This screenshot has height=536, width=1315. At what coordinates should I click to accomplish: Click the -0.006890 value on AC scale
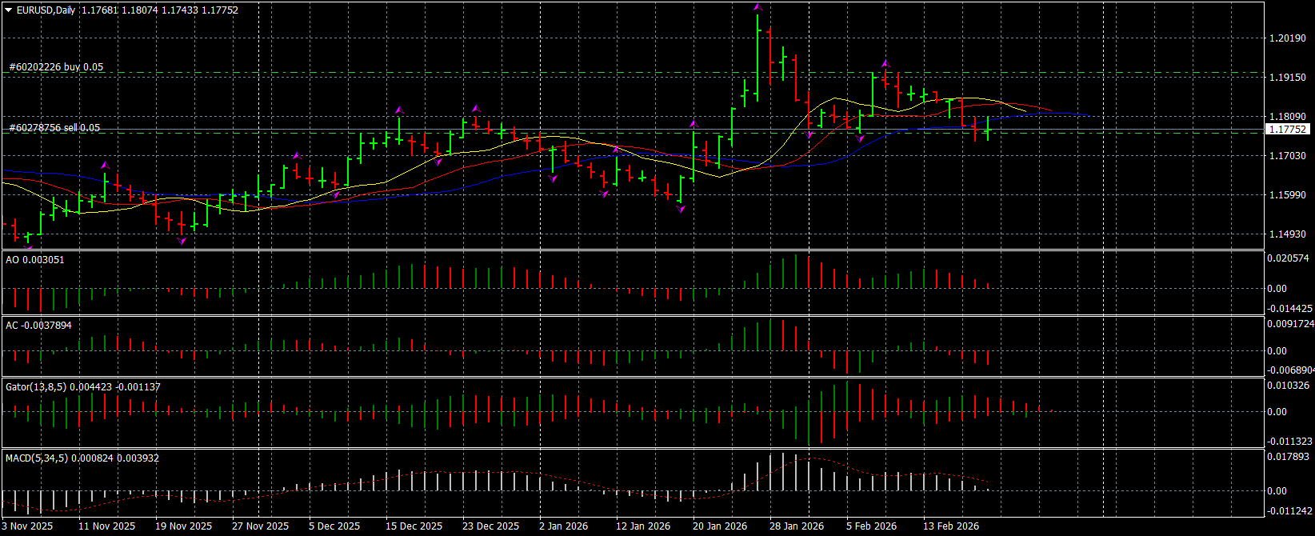(x=1290, y=370)
